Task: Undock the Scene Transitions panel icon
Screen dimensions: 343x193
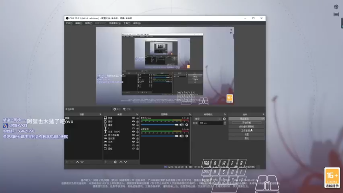Action: pyautogui.click(x=225, y=115)
